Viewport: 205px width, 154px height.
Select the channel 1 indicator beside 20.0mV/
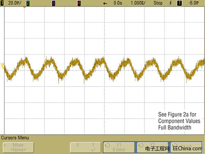point(2,3)
